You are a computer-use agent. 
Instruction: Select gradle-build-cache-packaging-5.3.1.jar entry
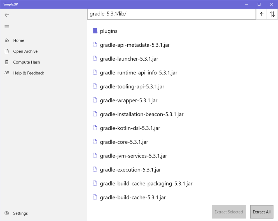pyautogui.click(x=146, y=183)
